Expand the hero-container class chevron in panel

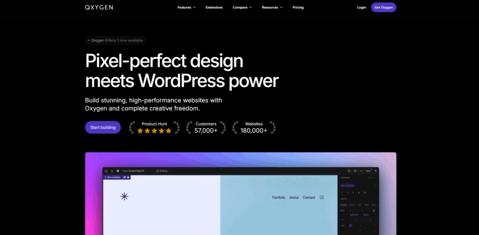[x=376, y=185]
